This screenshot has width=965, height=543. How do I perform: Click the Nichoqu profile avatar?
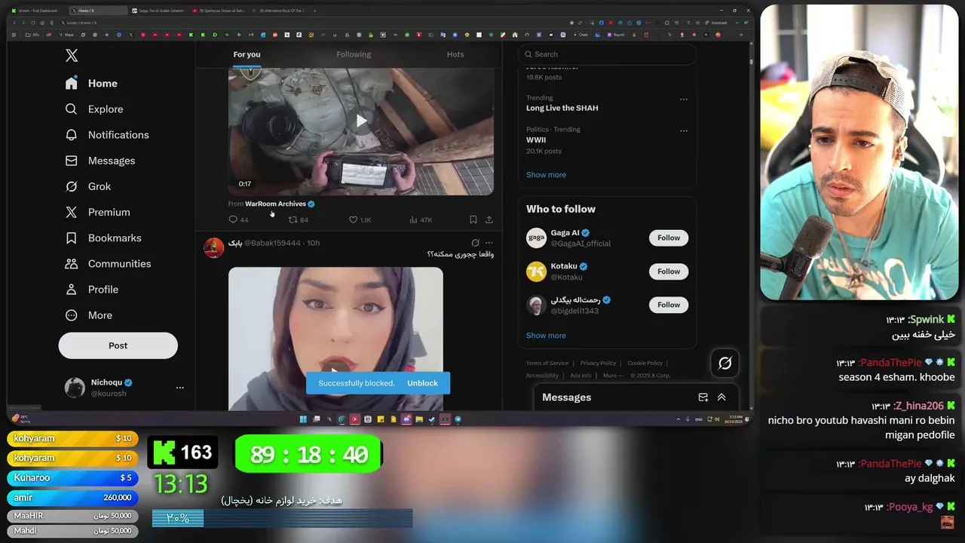click(75, 388)
